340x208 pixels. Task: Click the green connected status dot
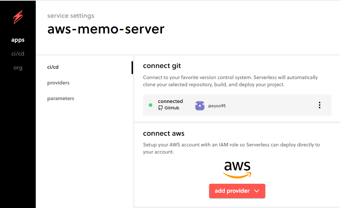[x=151, y=105]
